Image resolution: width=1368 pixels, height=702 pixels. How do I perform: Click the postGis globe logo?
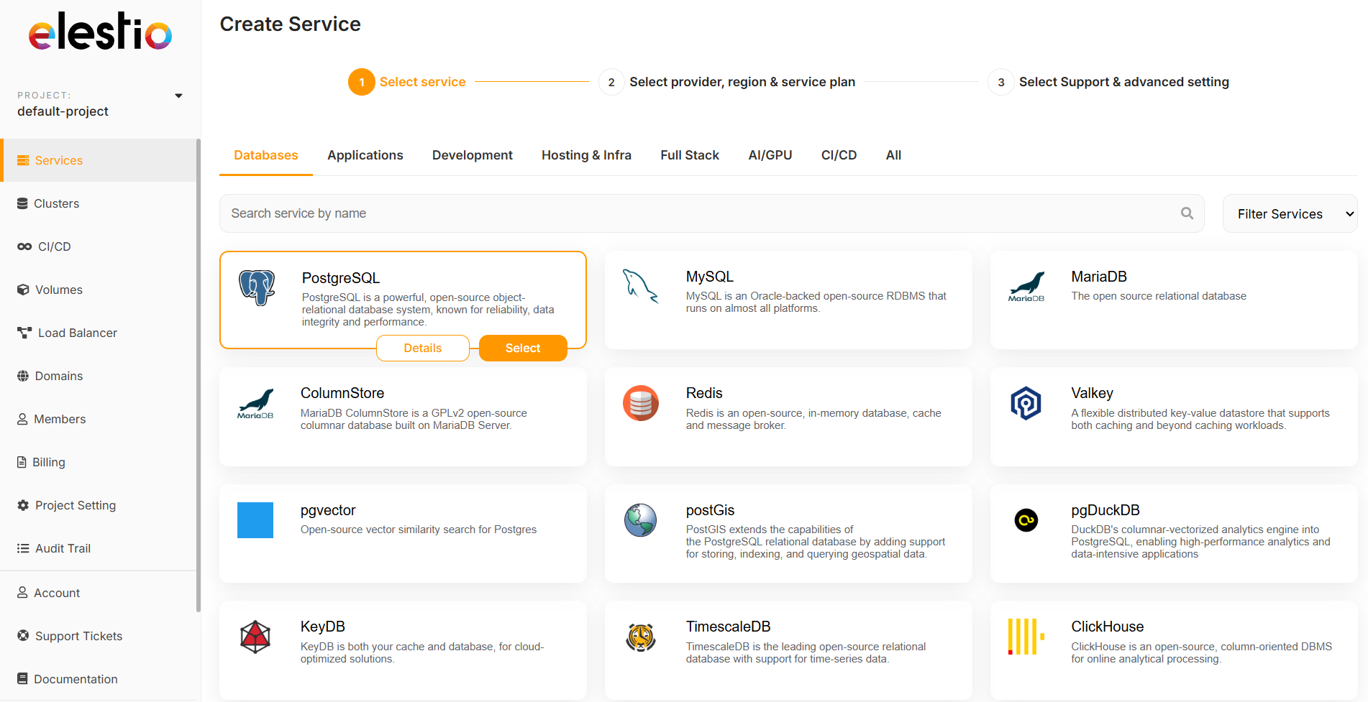(x=641, y=520)
